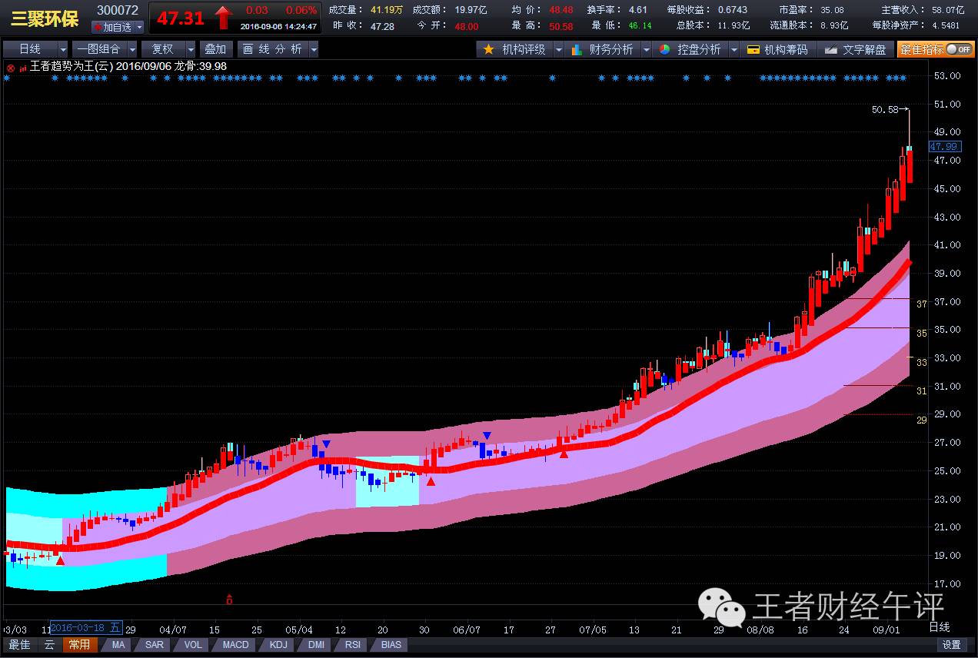Viewport: 978px width, 658px height.
Task: Click the pie chart icon of 控盘分析
Action: click(x=664, y=49)
